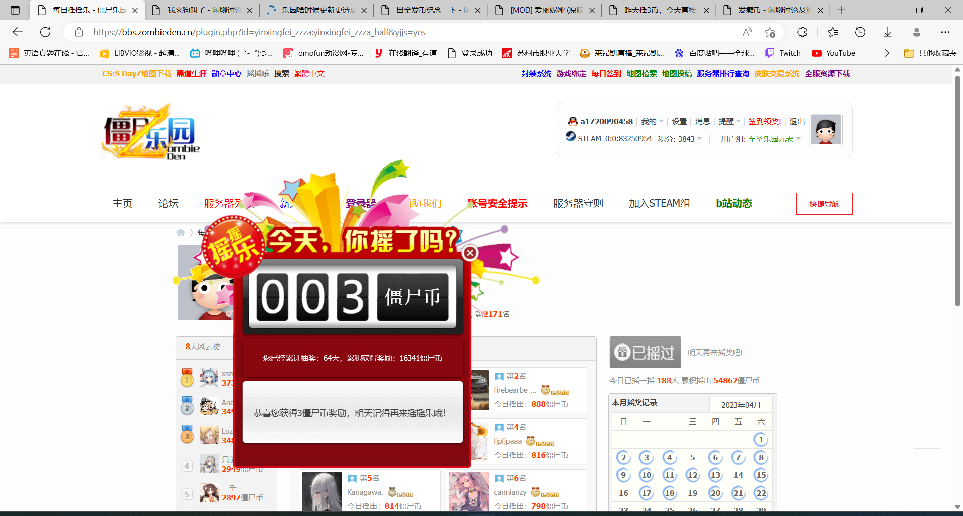Click rank 1 gold medal icon
Screen dimensions: 963x516
pyautogui.click(x=187, y=378)
